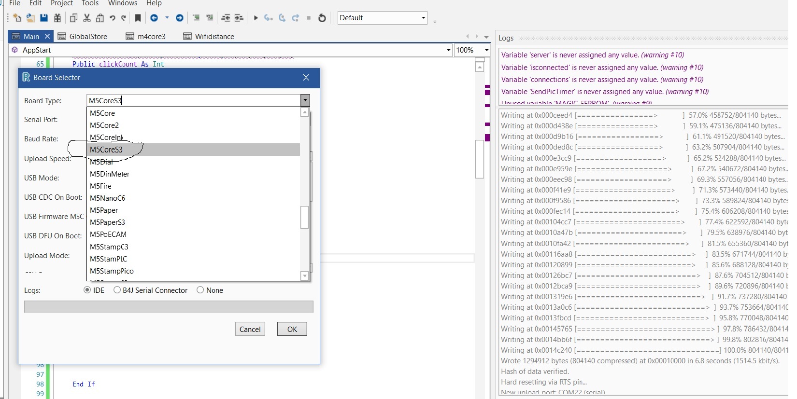Image resolution: width=797 pixels, height=399 pixels.
Task: Click the Step In debug icon
Action: (269, 18)
